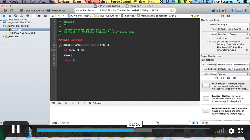The height and width of the screenshot is (140, 250).
Task: Open the Indent Using dropdown
Action: click(233, 74)
